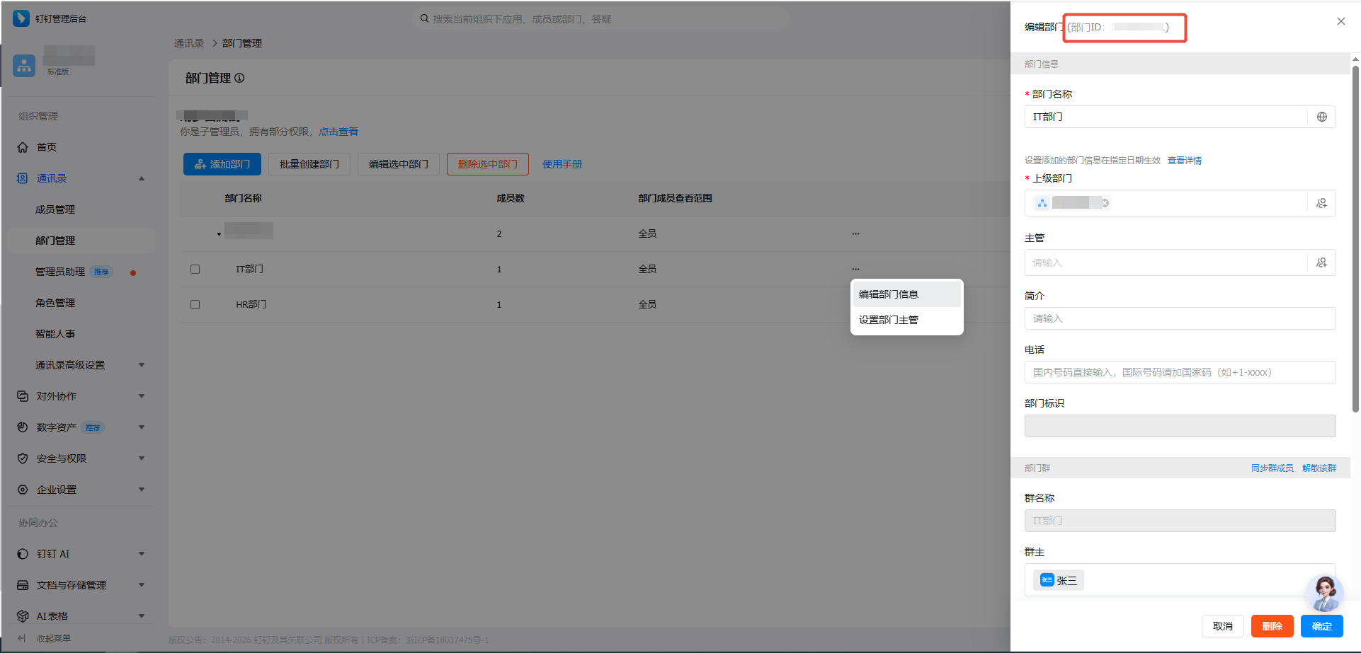Image resolution: width=1361 pixels, height=653 pixels.
Task: Expand the 数字资产 section arrow
Action: [x=142, y=427]
